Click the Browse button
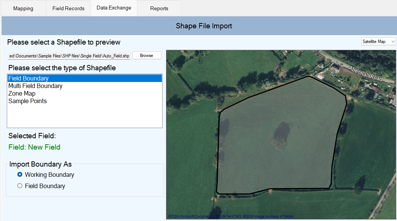This screenshot has height=221, width=397. tap(146, 56)
